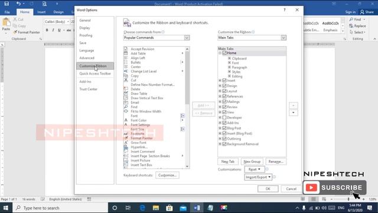Open Task View icon on taskbar
The image size is (378, 213).
point(128,208)
